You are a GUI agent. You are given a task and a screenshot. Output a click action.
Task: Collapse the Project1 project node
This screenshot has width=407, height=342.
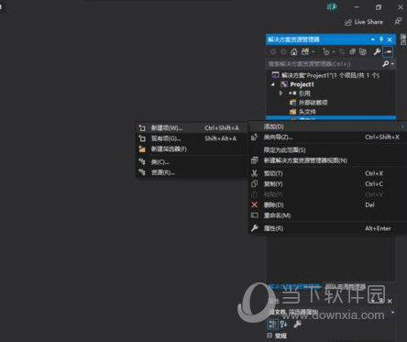click(x=273, y=84)
